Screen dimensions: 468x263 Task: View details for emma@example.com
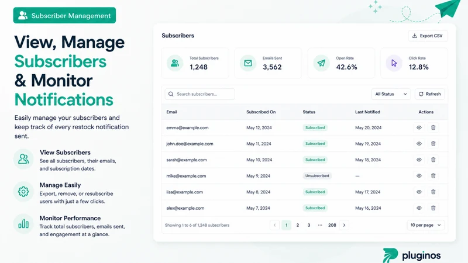click(419, 127)
